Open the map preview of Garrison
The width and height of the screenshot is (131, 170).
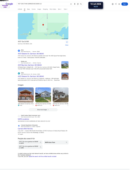(43, 26)
